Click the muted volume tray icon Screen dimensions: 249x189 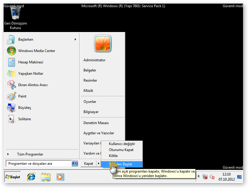click(x=212, y=177)
